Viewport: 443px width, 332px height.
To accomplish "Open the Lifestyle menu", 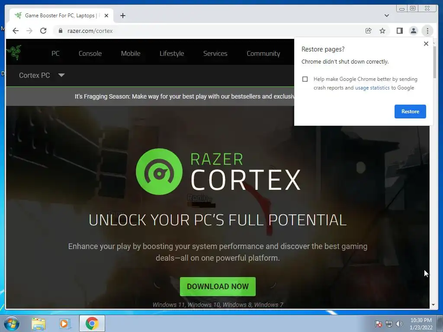I will (172, 53).
